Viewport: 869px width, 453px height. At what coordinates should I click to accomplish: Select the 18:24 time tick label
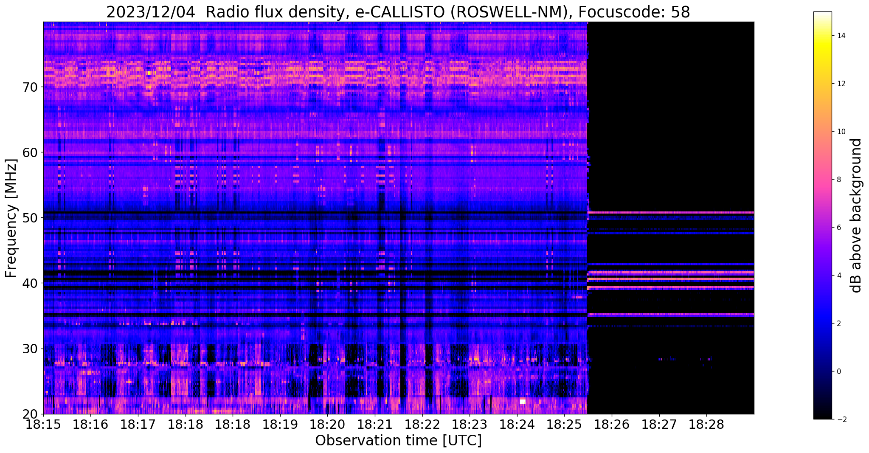click(x=517, y=425)
